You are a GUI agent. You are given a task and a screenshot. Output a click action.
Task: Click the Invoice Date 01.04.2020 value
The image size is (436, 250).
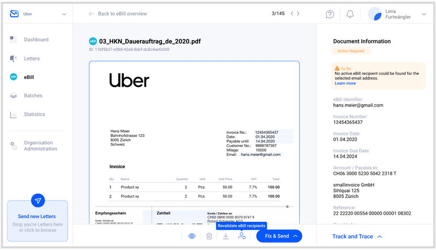345,139
